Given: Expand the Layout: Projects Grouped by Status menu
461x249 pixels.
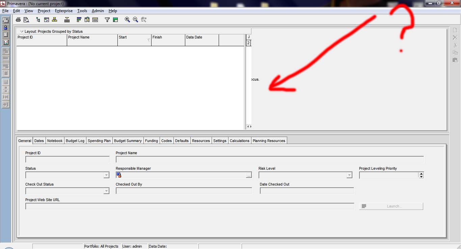Looking at the screenshot, I should click(x=22, y=31).
